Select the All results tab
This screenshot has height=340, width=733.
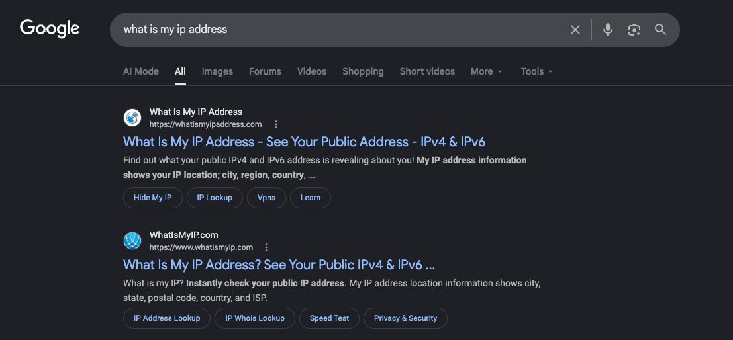pyautogui.click(x=181, y=71)
